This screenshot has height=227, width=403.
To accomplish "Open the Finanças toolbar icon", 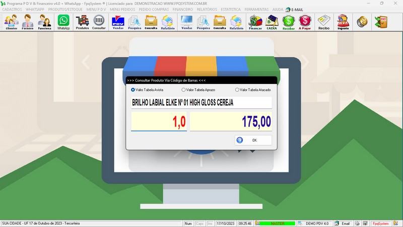I will click(255, 22).
